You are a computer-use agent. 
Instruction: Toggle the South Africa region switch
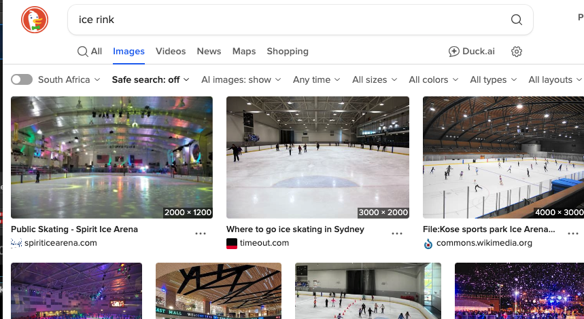point(22,79)
